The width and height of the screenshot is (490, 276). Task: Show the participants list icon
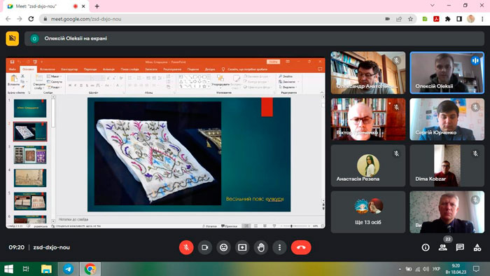click(x=442, y=247)
